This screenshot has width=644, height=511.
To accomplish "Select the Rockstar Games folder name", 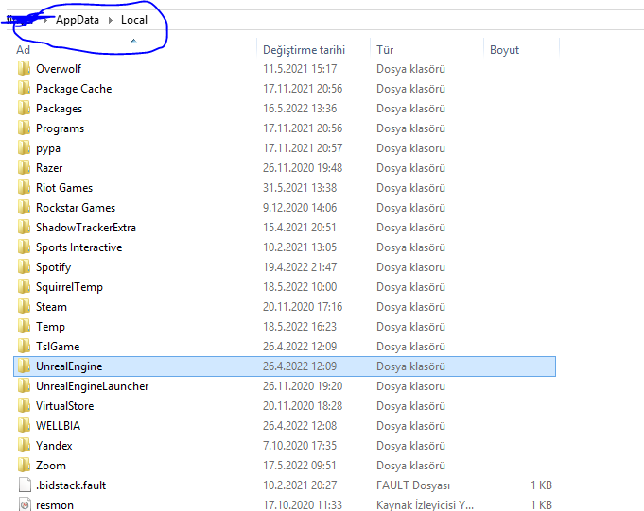I will tap(76, 207).
